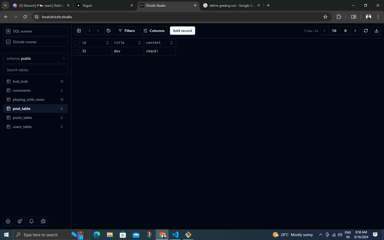This screenshot has height=240, width=384.
Task: Open the theme paintbrush icon
Action: [x=20, y=221]
